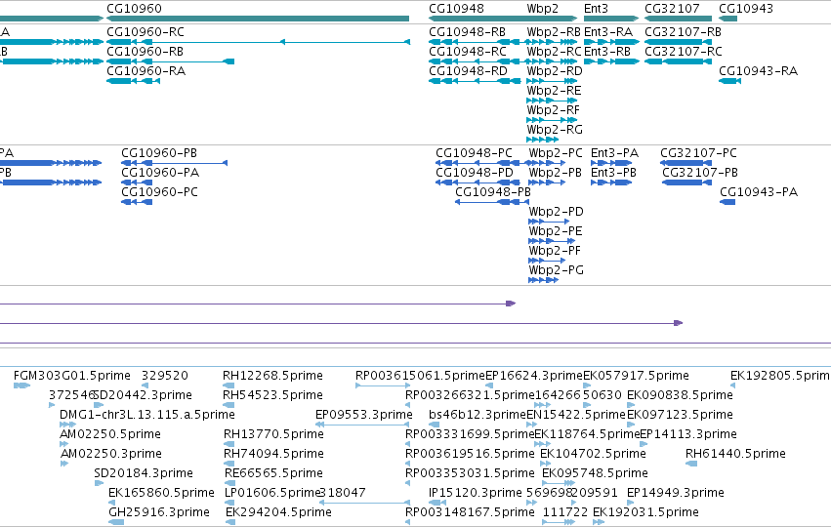This screenshot has width=831, height=527.
Task: Select EST GH25916.3prime
Action: click(116, 523)
